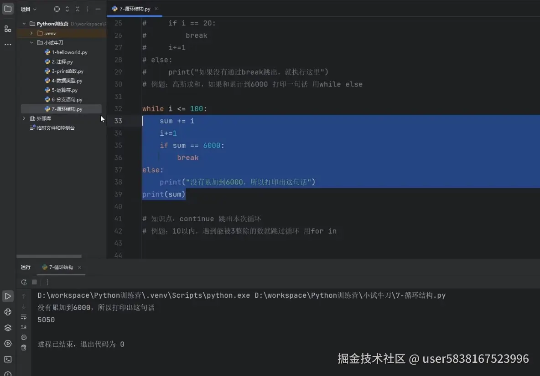The height and width of the screenshot is (376, 540).
Task: Toggle the Run tool window in the sidebar
Action: click(7, 296)
